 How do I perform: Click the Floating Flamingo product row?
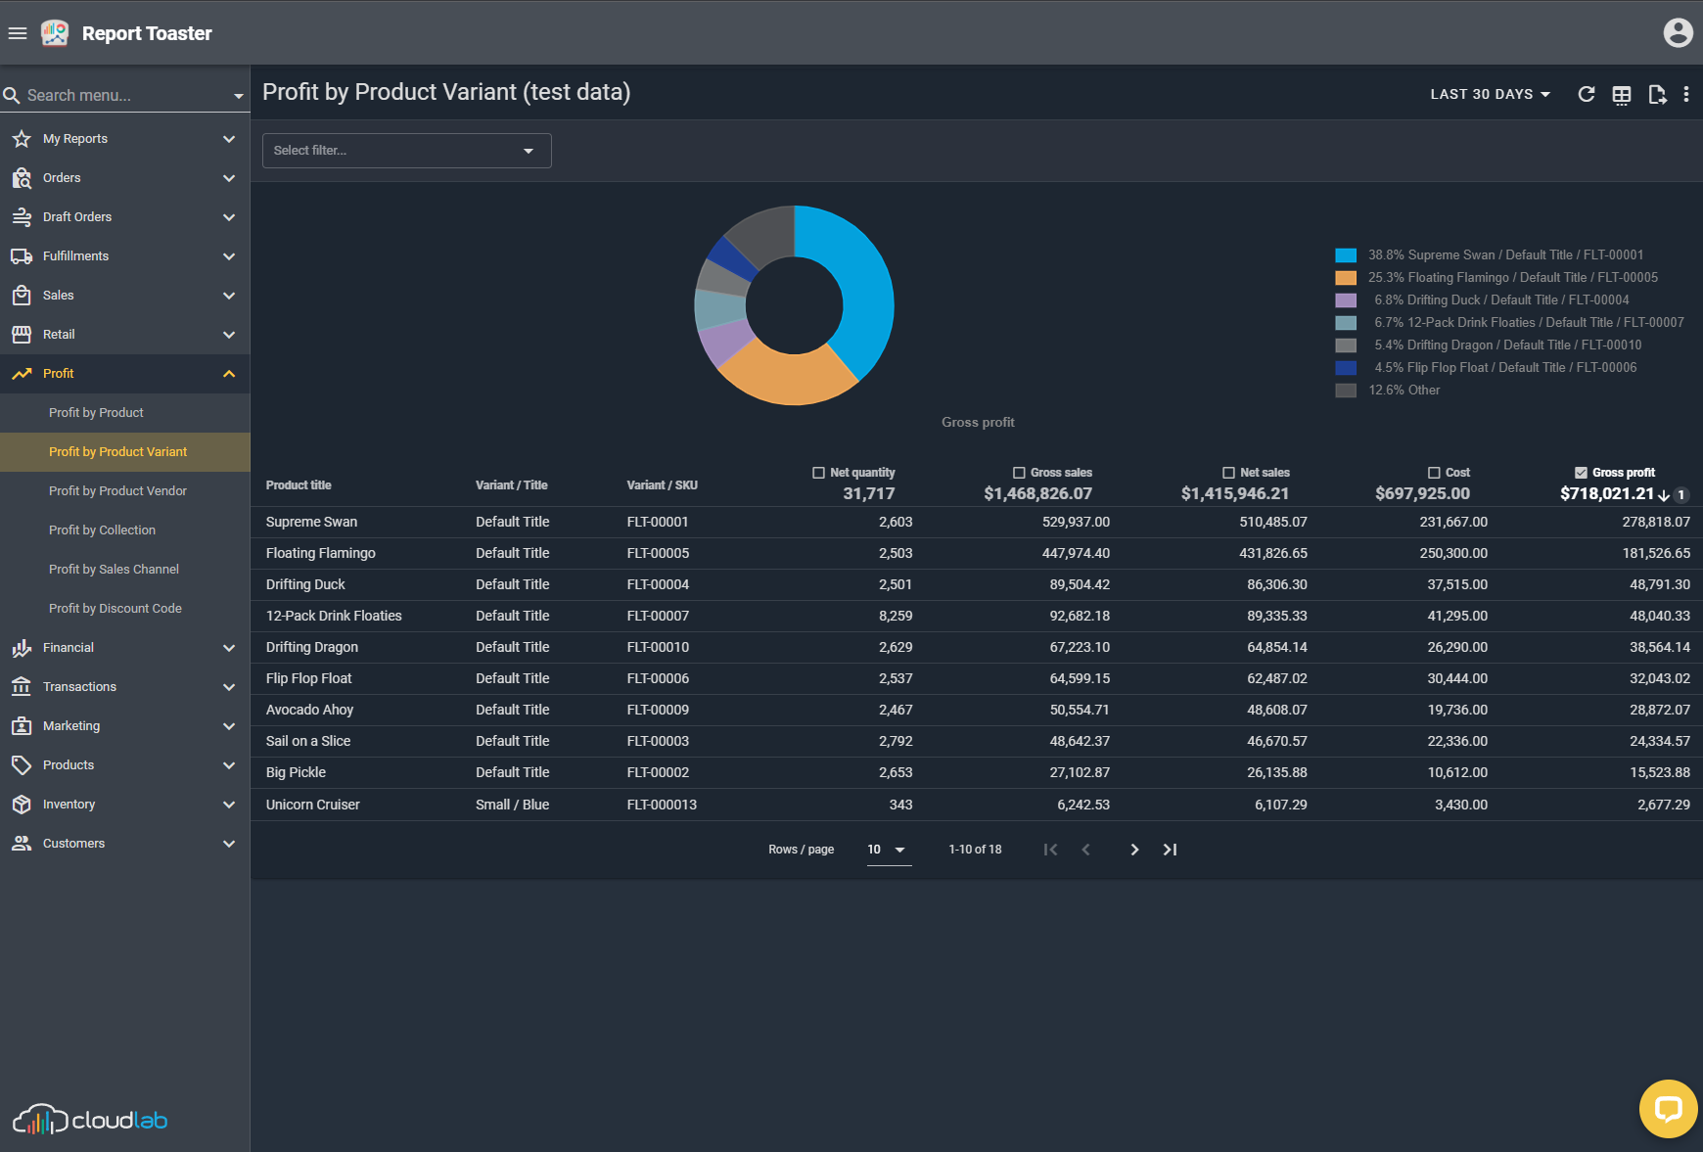[977, 553]
